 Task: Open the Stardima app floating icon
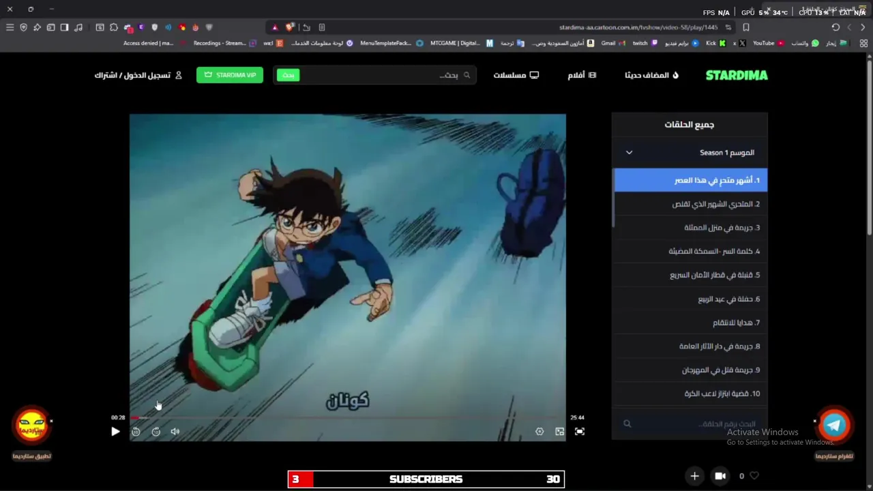point(31,425)
